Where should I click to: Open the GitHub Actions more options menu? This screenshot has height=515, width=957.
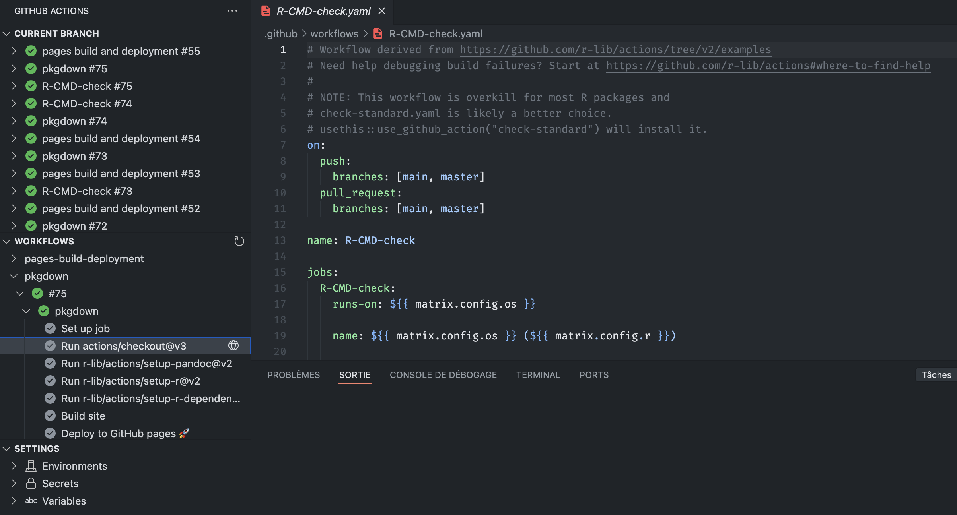pos(232,11)
